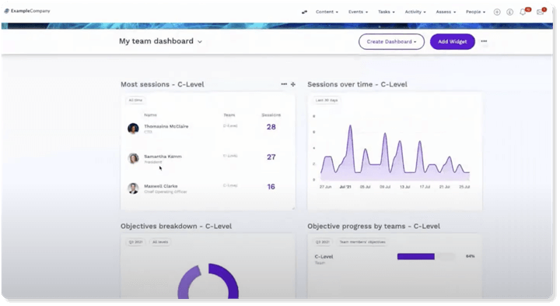Open Maxwell Clarke's profile name
The height and width of the screenshot is (306, 560).
point(161,186)
